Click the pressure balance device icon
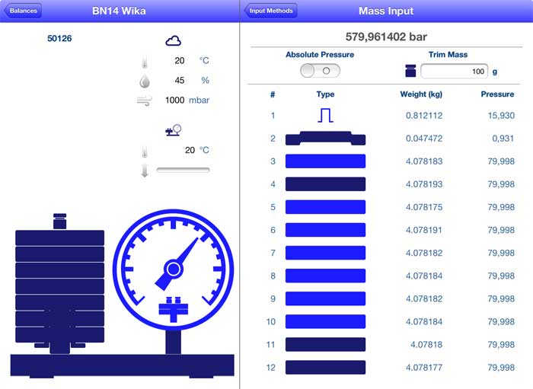Screen dimensions: 533x389 click(174, 130)
